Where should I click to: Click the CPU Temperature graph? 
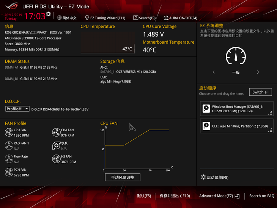[108, 43]
